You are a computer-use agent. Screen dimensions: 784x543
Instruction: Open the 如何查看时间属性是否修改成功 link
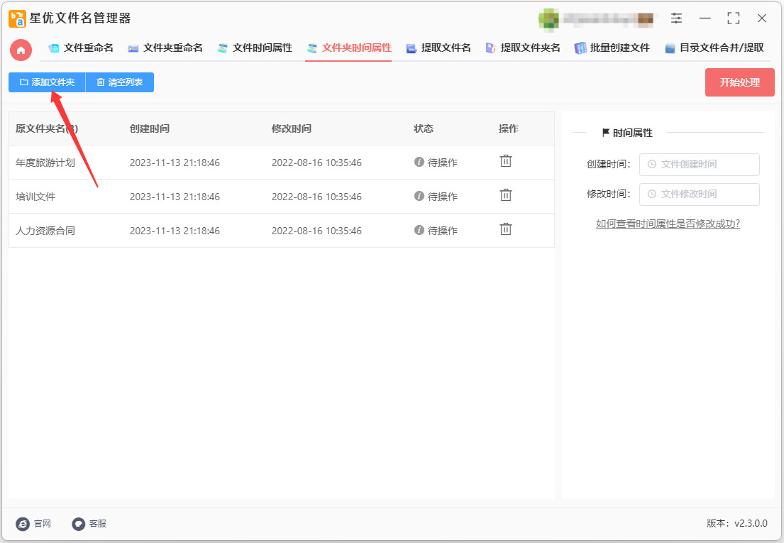668,224
